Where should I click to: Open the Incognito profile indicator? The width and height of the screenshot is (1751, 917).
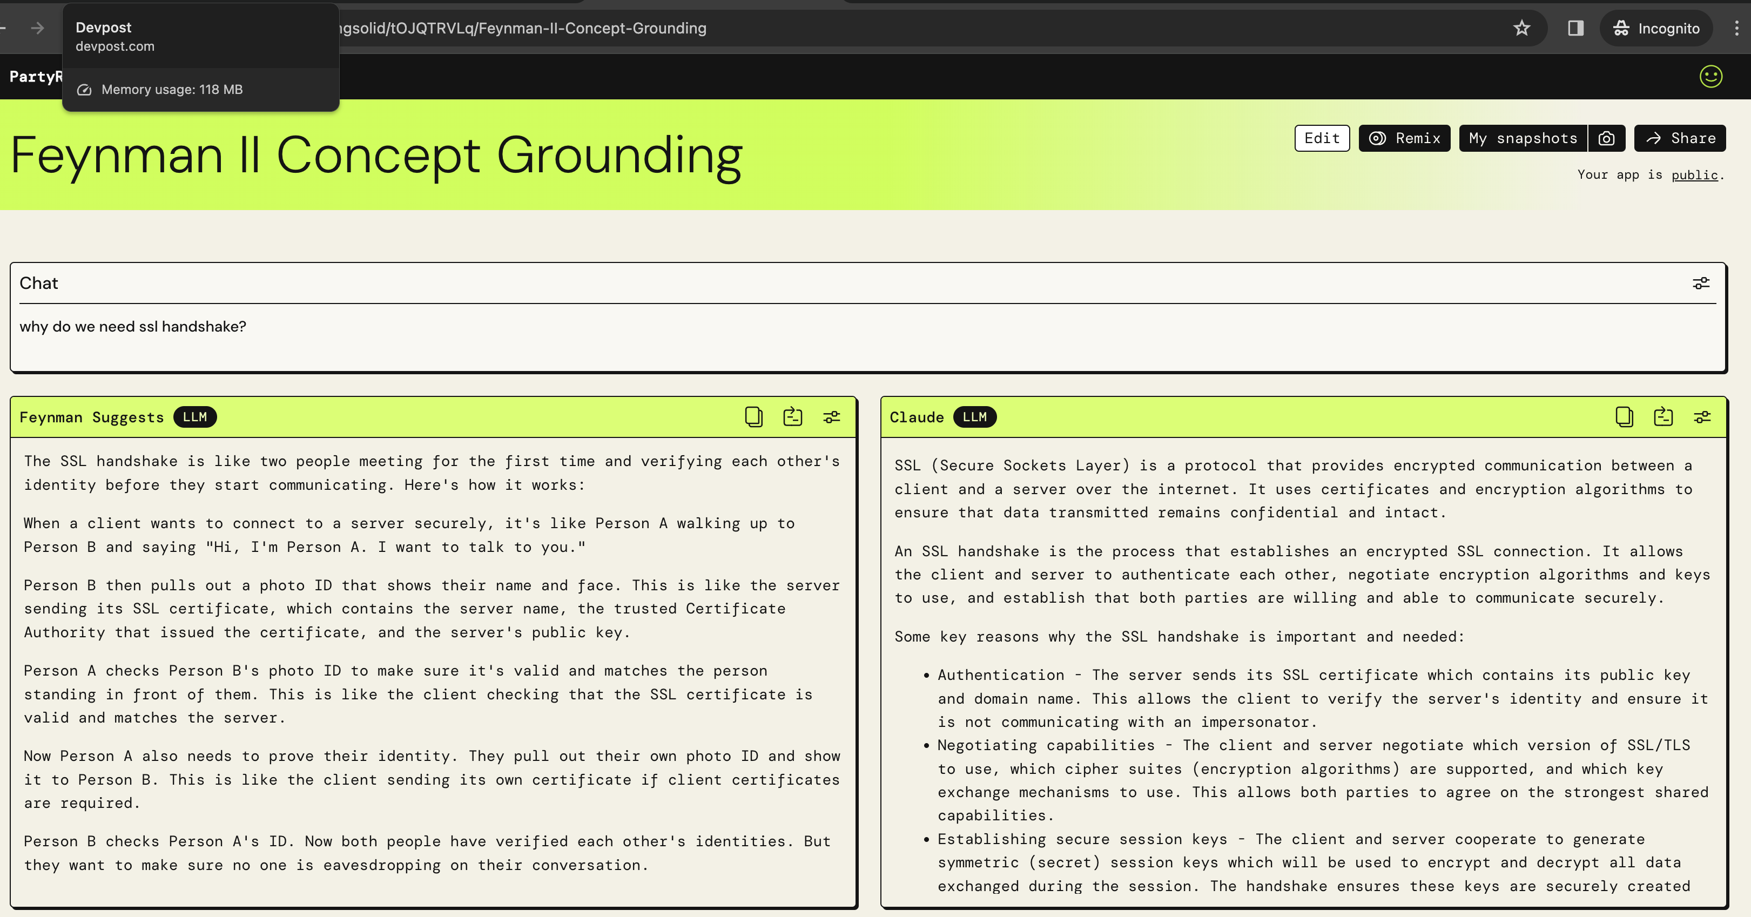1656,28
